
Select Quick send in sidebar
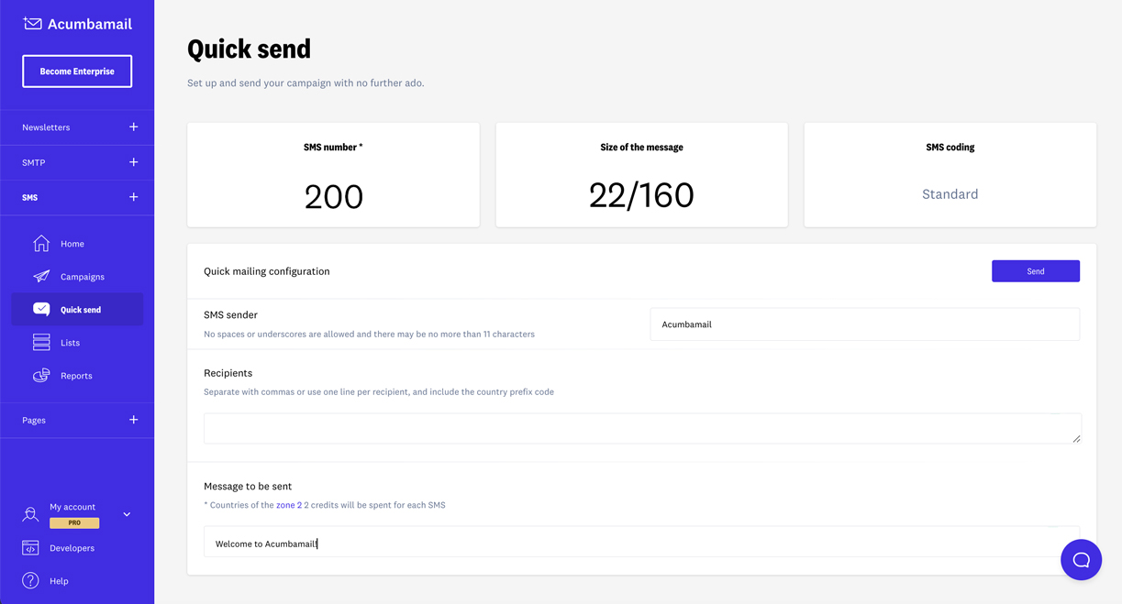coord(77,310)
